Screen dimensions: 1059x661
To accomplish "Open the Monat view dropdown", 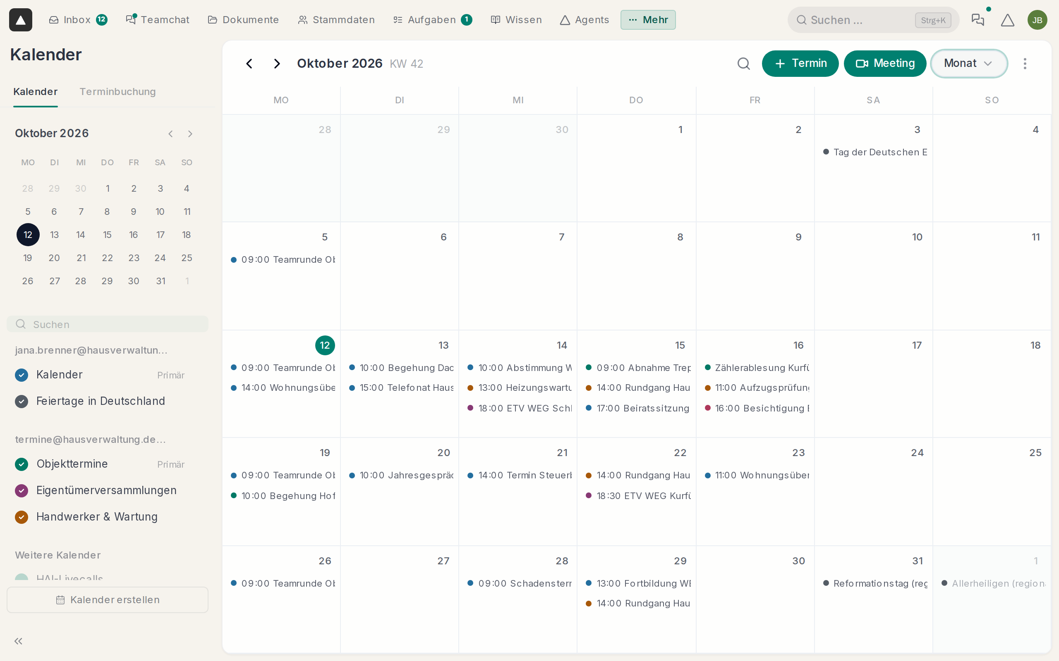I will click(x=969, y=63).
